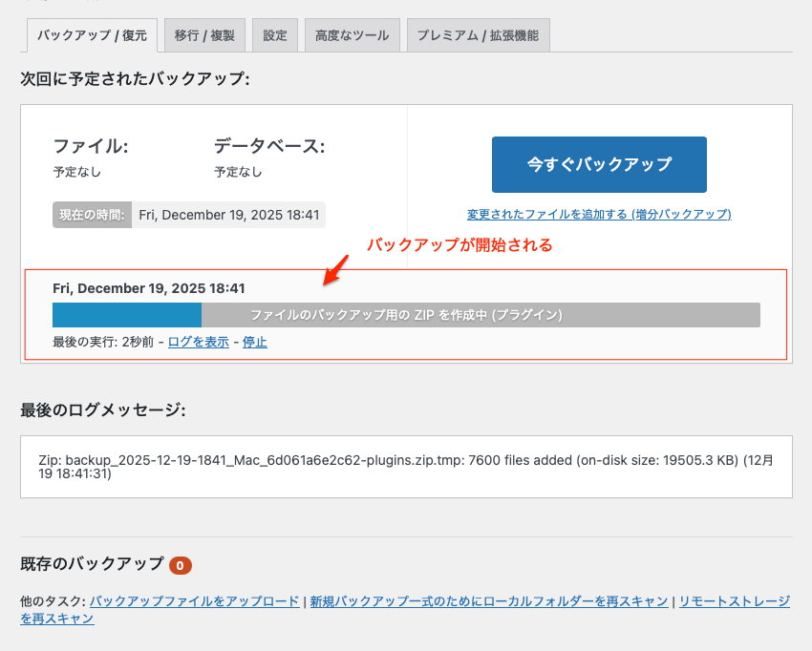The width and height of the screenshot is (812, 651).
Task: Select the 設定 tab
Action: [275, 35]
